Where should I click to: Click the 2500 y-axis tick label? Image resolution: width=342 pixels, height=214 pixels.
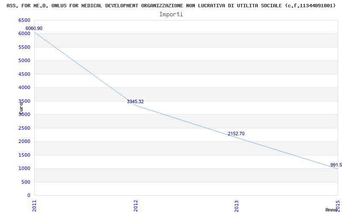click(24, 128)
